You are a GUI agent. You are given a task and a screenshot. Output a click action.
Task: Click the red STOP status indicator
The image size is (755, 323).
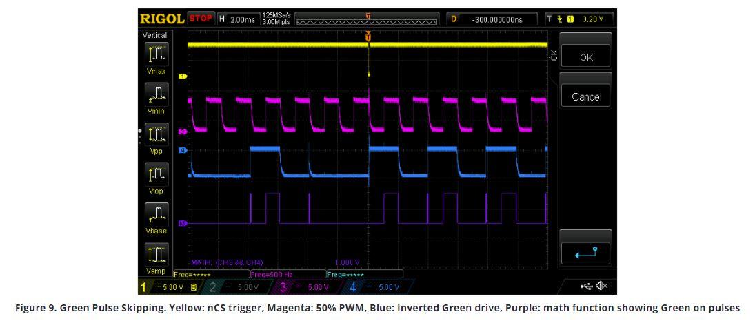click(201, 19)
